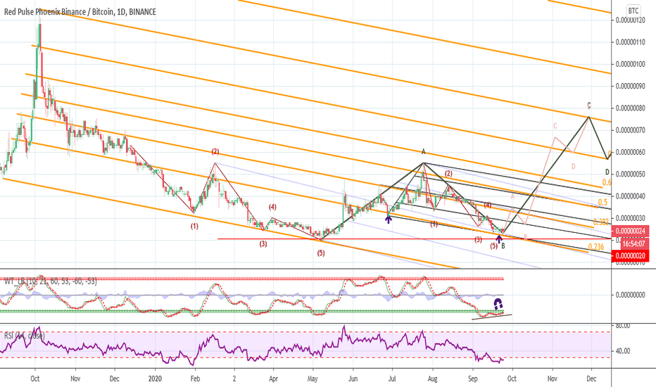Click the bar countdown timer 16:54:07
656x387 pixels.
point(633,243)
